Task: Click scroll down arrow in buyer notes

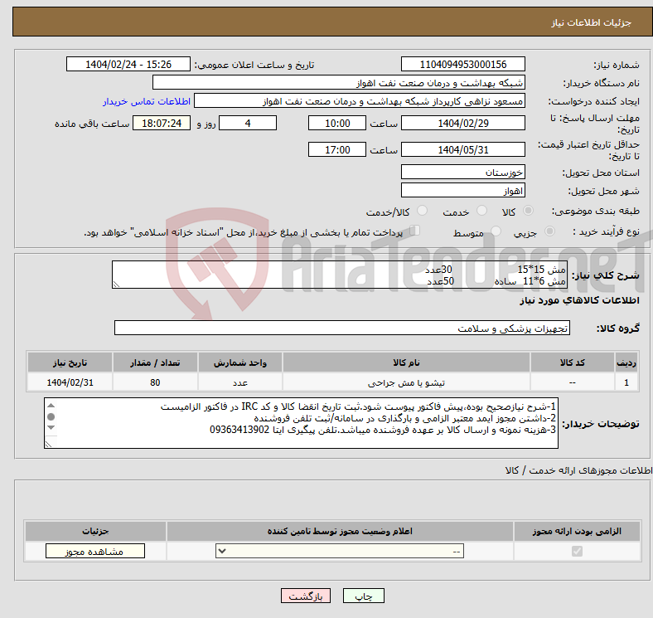Action: pos(51,427)
